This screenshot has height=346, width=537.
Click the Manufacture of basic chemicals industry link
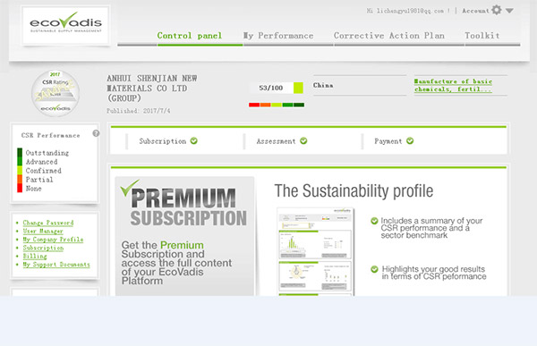[453, 85]
